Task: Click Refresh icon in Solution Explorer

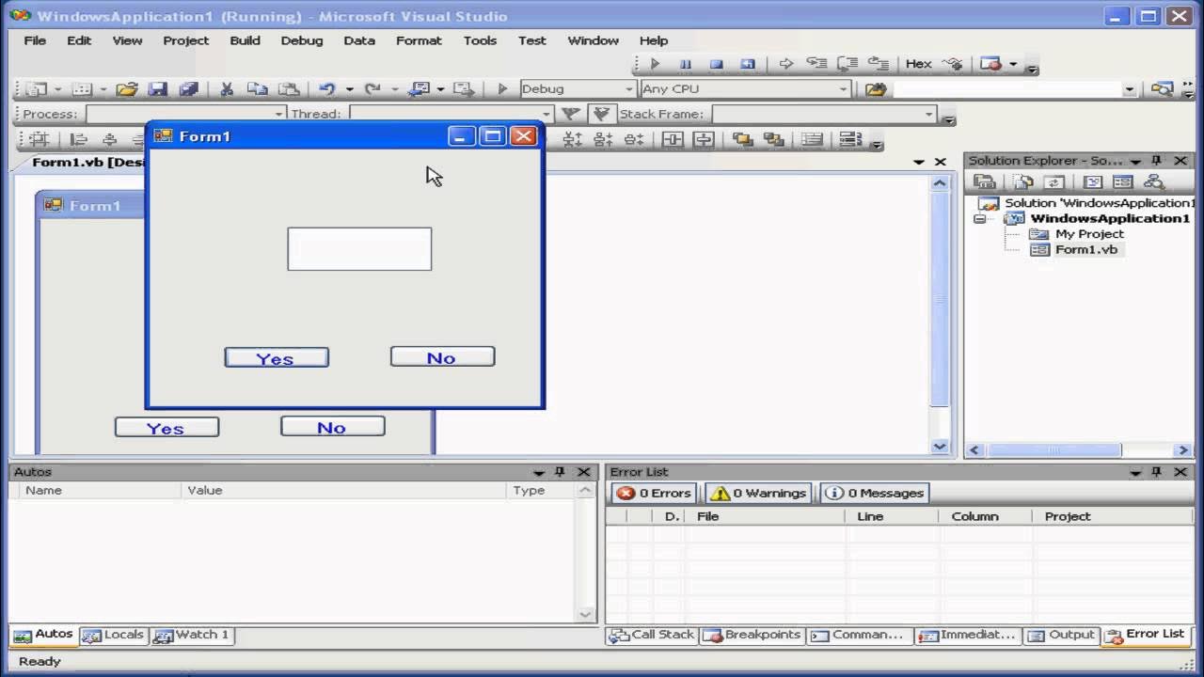Action: click(1054, 181)
